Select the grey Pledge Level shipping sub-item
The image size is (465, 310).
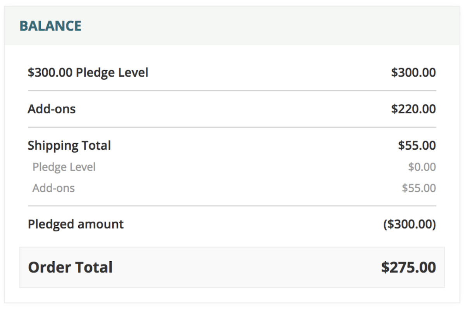(x=64, y=167)
